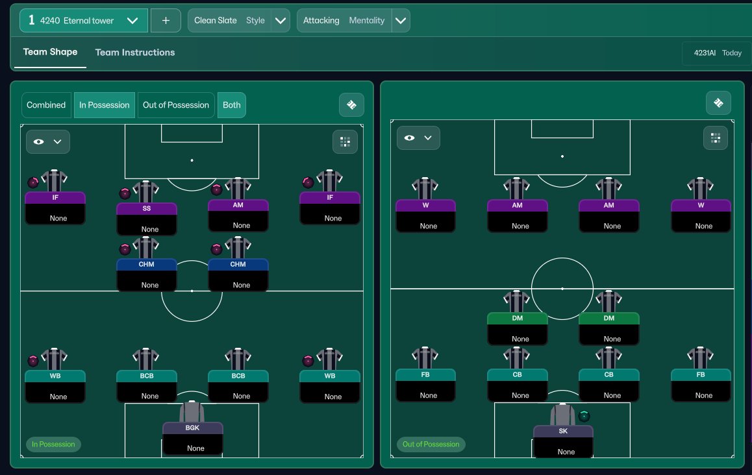Open the BGK role card
The height and width of the screenshot is (475, 752).
tap(192, 439)
